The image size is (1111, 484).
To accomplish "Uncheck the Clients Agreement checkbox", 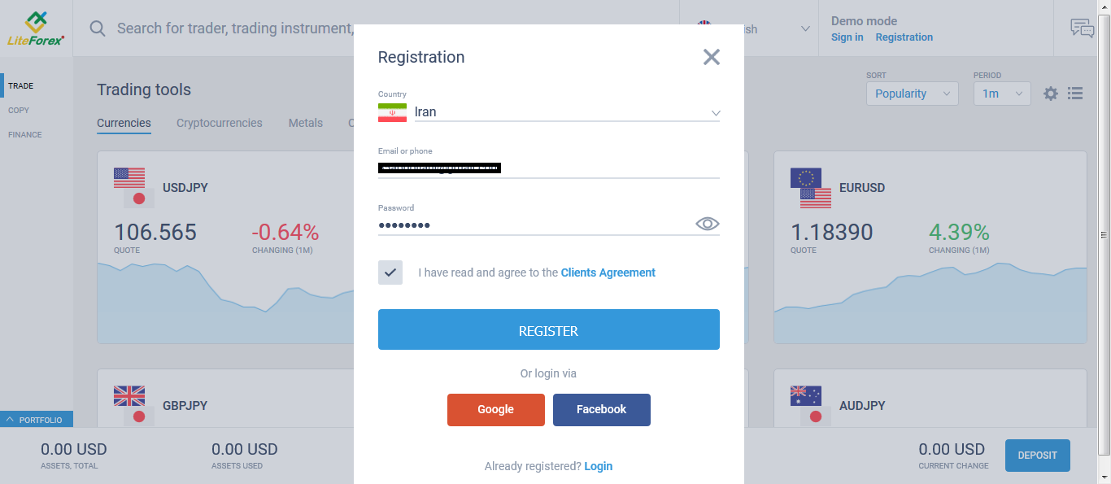I will [390, 273].
